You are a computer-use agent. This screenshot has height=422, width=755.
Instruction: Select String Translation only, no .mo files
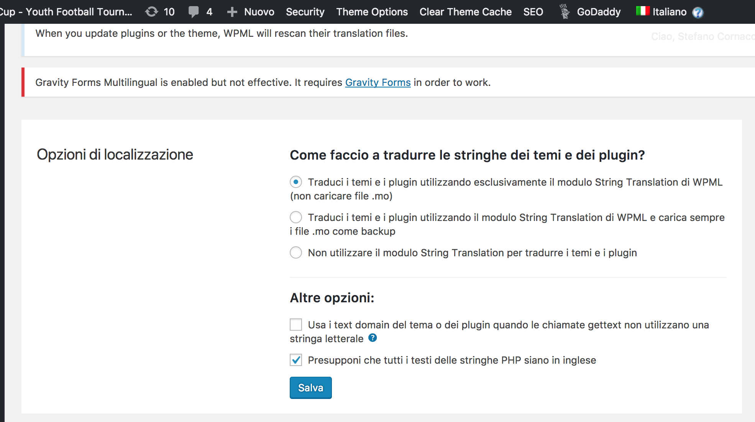pos(296,182)
